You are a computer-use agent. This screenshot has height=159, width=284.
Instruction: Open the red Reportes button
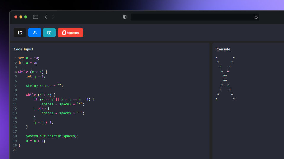click(x=70, y=32)
